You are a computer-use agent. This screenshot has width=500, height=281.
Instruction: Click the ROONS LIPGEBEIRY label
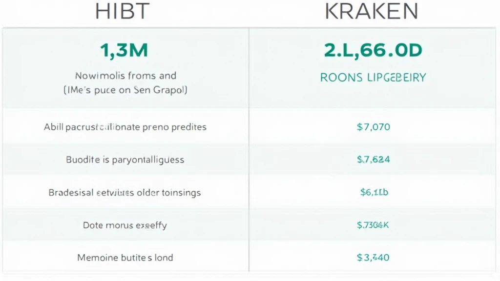[373, 78]
